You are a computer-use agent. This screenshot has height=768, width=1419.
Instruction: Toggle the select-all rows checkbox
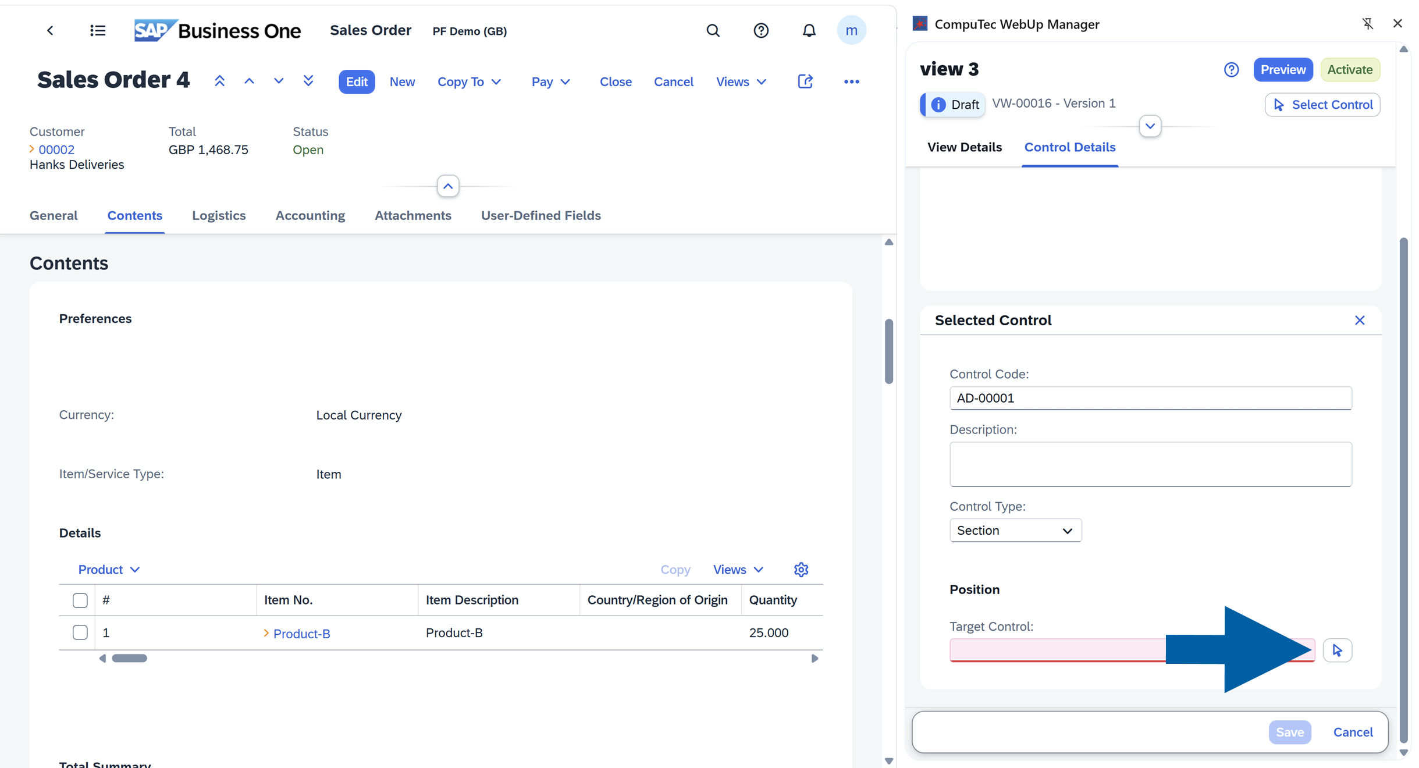(x=80, y=600)
